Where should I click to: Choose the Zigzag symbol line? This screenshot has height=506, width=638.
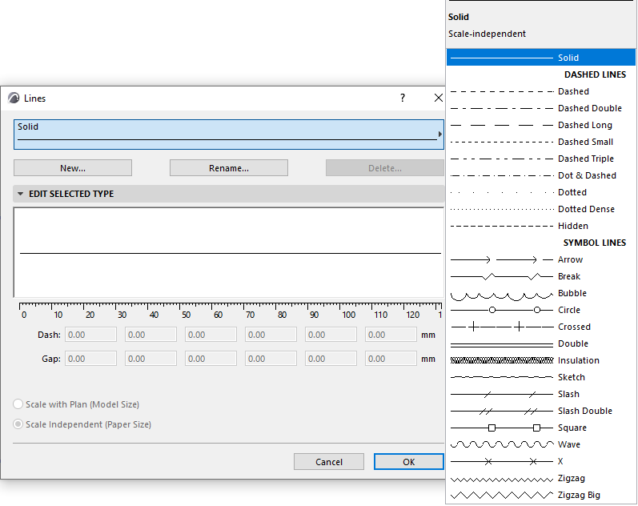pos(541,478)
